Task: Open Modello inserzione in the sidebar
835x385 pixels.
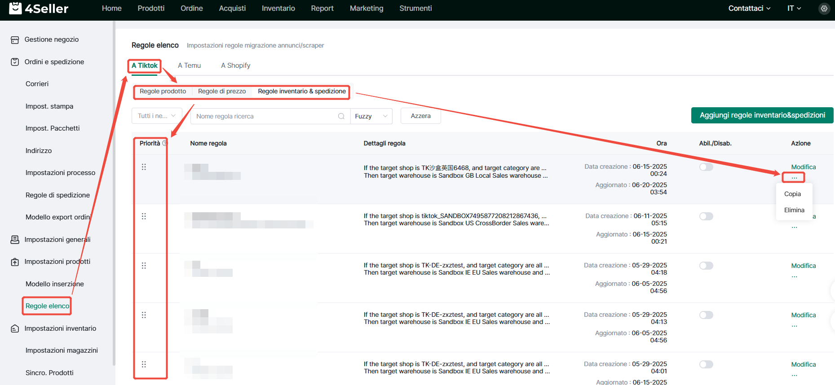Action: tap(55, 284)
